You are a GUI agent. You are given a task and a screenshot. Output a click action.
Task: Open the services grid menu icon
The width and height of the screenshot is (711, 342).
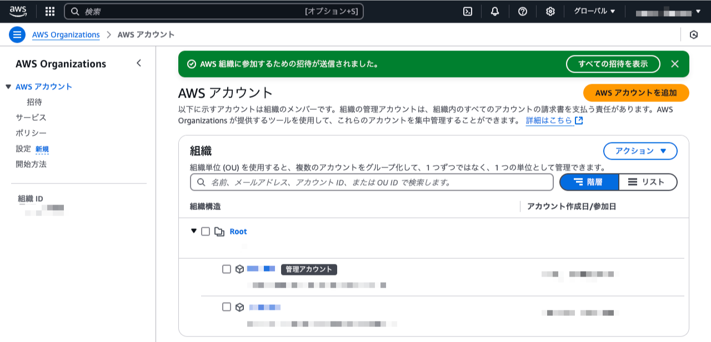[x=50, y=11]
